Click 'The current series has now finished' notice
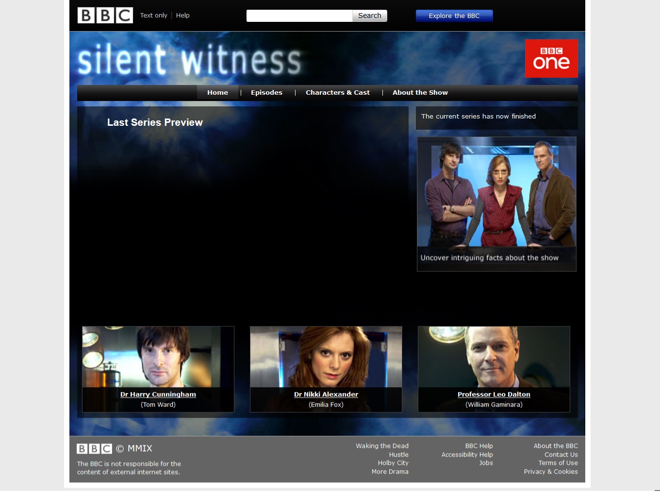660x493 pixels. pyautogui.click(x=478, y=117)
